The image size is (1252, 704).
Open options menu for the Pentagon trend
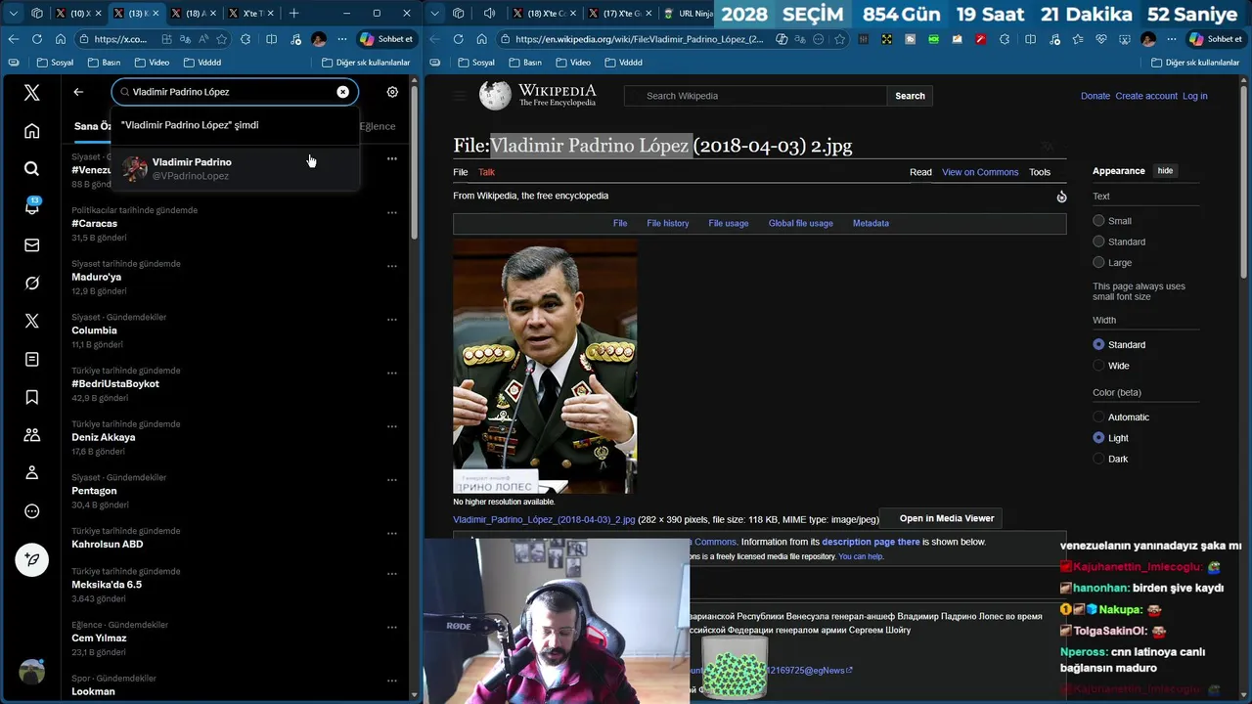click(x=391, y=480)
